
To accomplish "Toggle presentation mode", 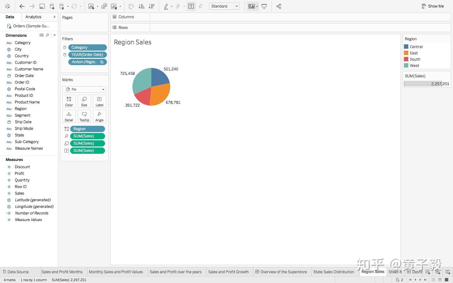I will 264,6.
